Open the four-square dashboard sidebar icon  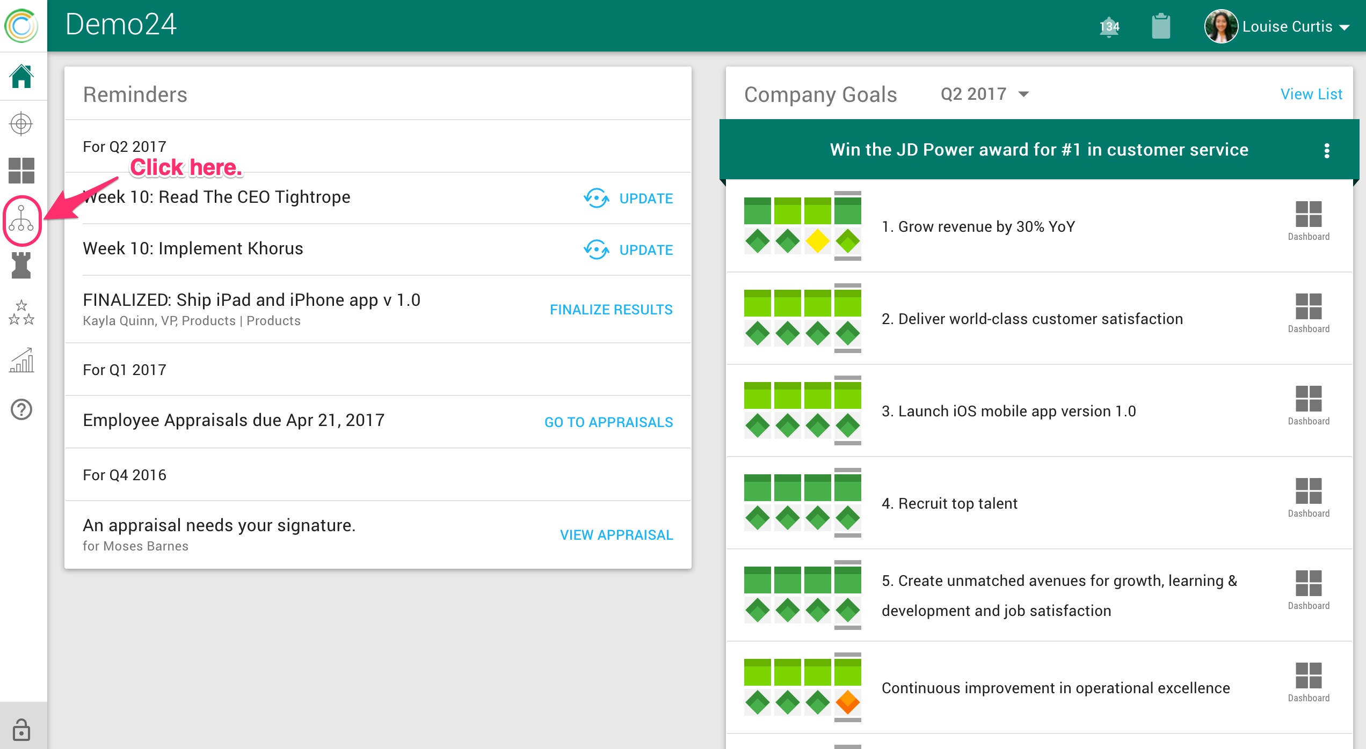pos(21,171)
